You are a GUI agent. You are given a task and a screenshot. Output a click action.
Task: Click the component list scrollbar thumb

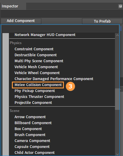pos(117,99)
